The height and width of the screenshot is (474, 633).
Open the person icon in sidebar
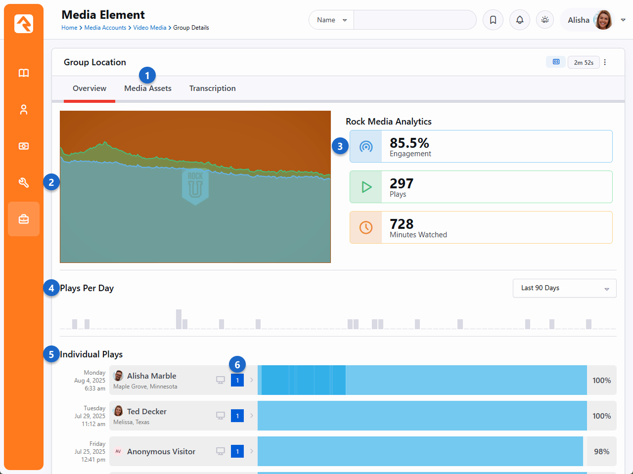24,110
